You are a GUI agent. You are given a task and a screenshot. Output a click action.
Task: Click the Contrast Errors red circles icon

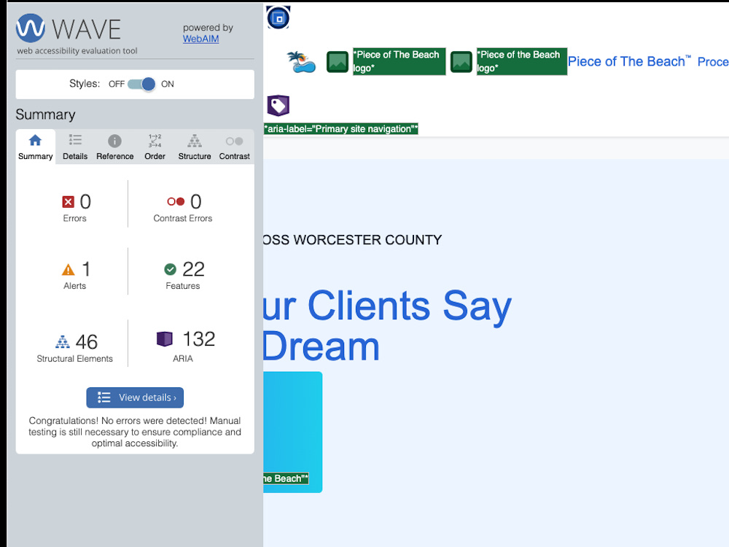pyautogui.click(x=176, y=201)
